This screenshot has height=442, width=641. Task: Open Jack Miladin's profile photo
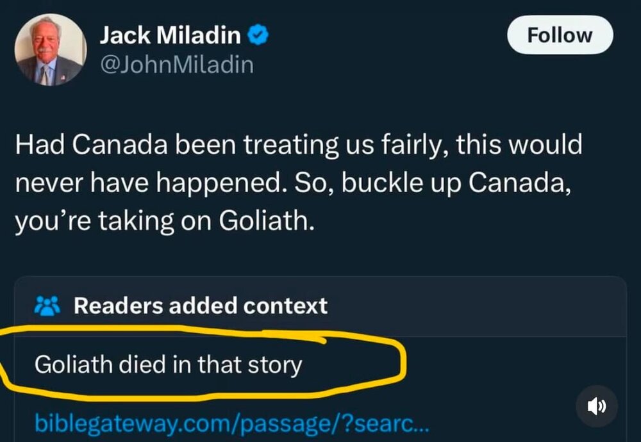point(51,49)
